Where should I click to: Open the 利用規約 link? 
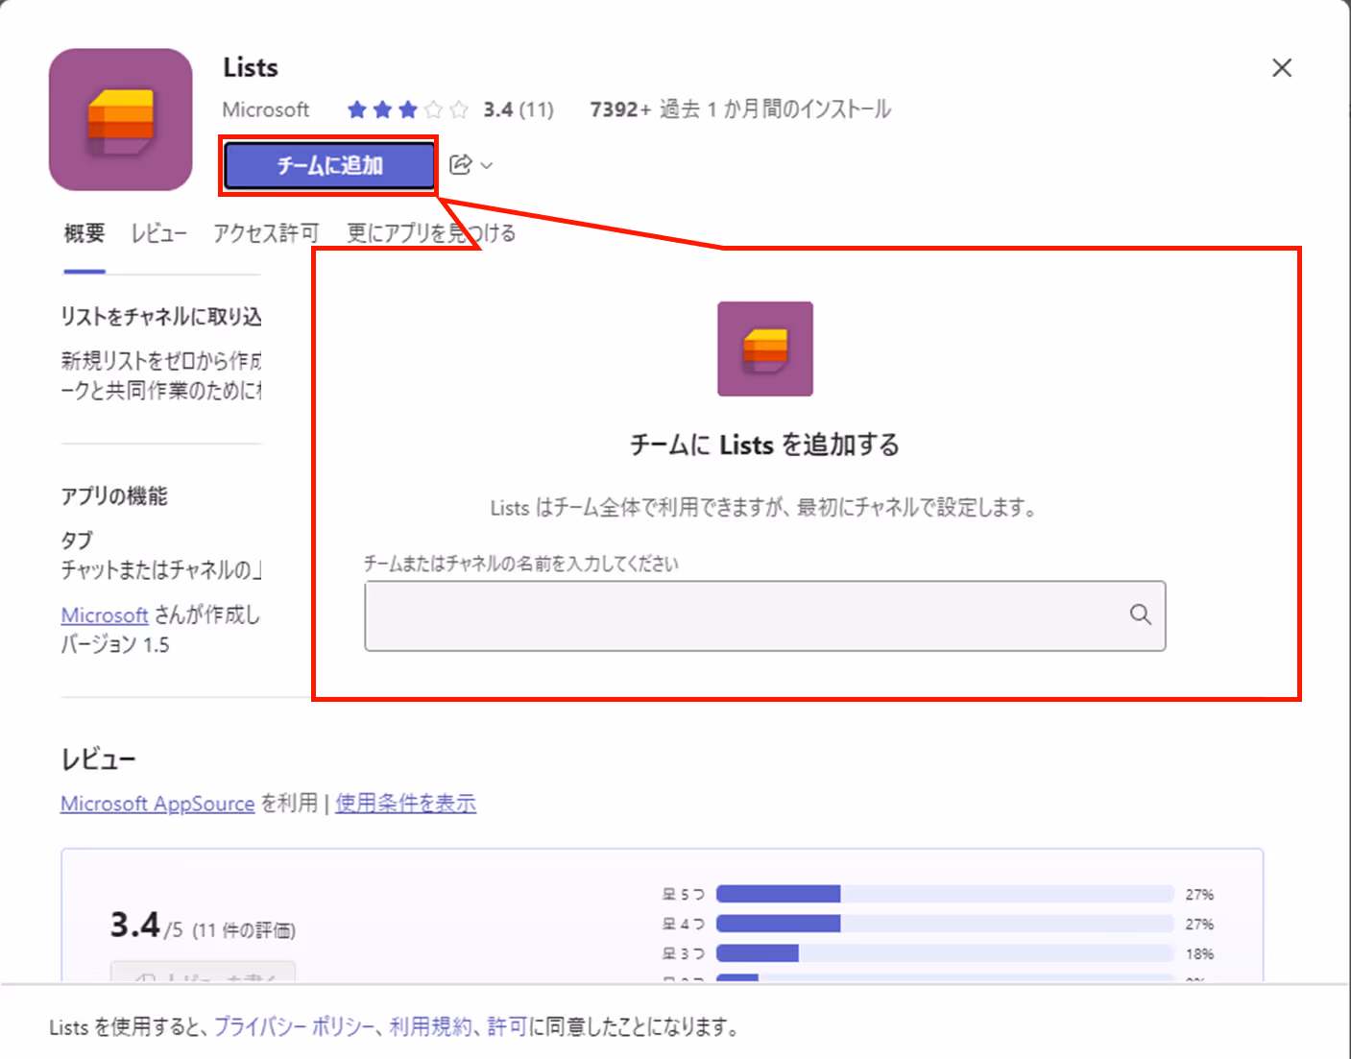click(x=431, y=1026)
